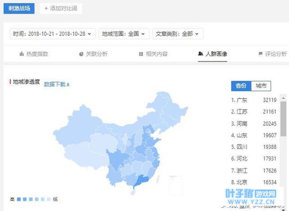Switch to the 评论分析 tab
This screenshot has width=289, height=211.
[272, 54]
